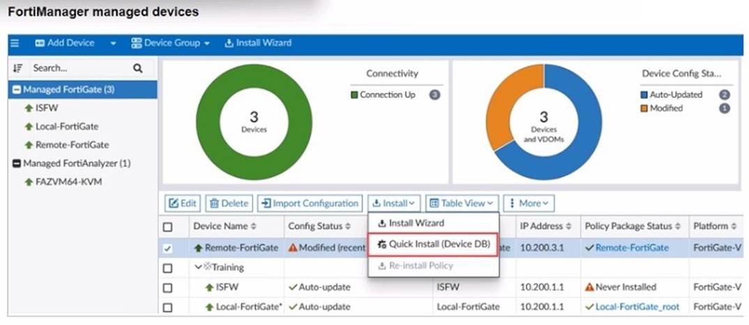Launch Install Wizard from top toolbar
749x325 pixels.
258,43
